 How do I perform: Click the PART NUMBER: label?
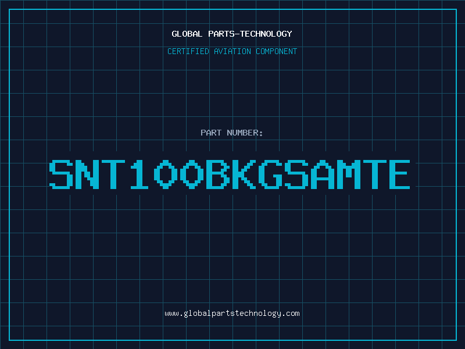(x=232, y=133)
